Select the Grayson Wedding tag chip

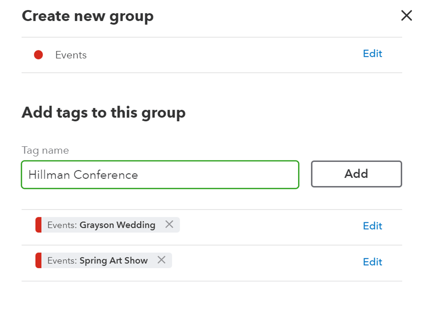coord(101,225)
